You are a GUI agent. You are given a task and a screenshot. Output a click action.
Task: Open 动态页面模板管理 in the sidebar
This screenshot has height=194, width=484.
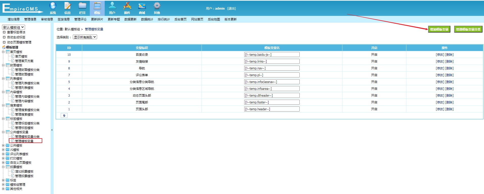point(19,42)
